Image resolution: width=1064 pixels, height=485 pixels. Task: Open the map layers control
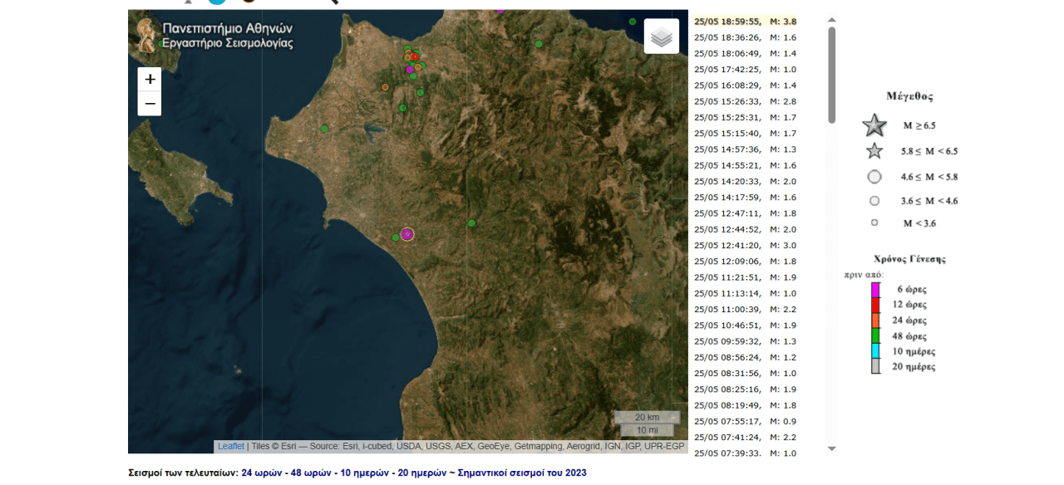click(x=661, y=37)
